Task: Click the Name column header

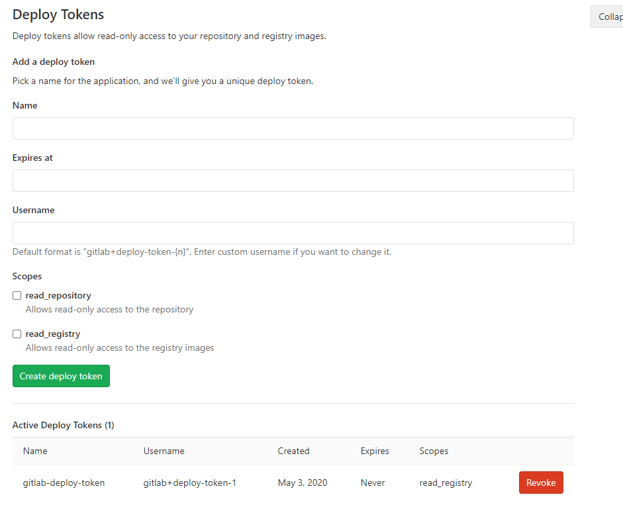Action: 35,451
